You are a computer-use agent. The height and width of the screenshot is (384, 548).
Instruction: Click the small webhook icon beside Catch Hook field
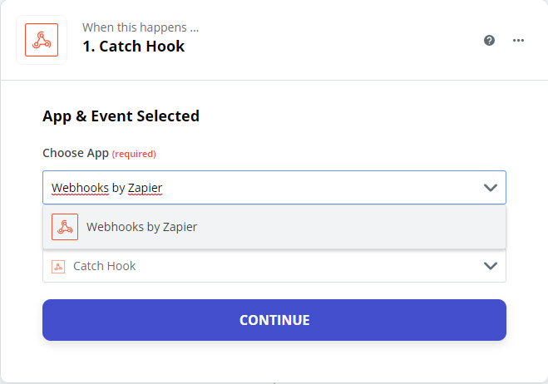tap(58, 267)
